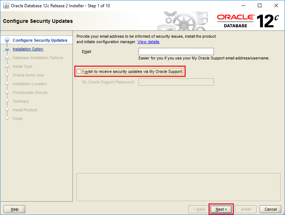Click Install Product step
285x215 pixels.
[25, 110]
